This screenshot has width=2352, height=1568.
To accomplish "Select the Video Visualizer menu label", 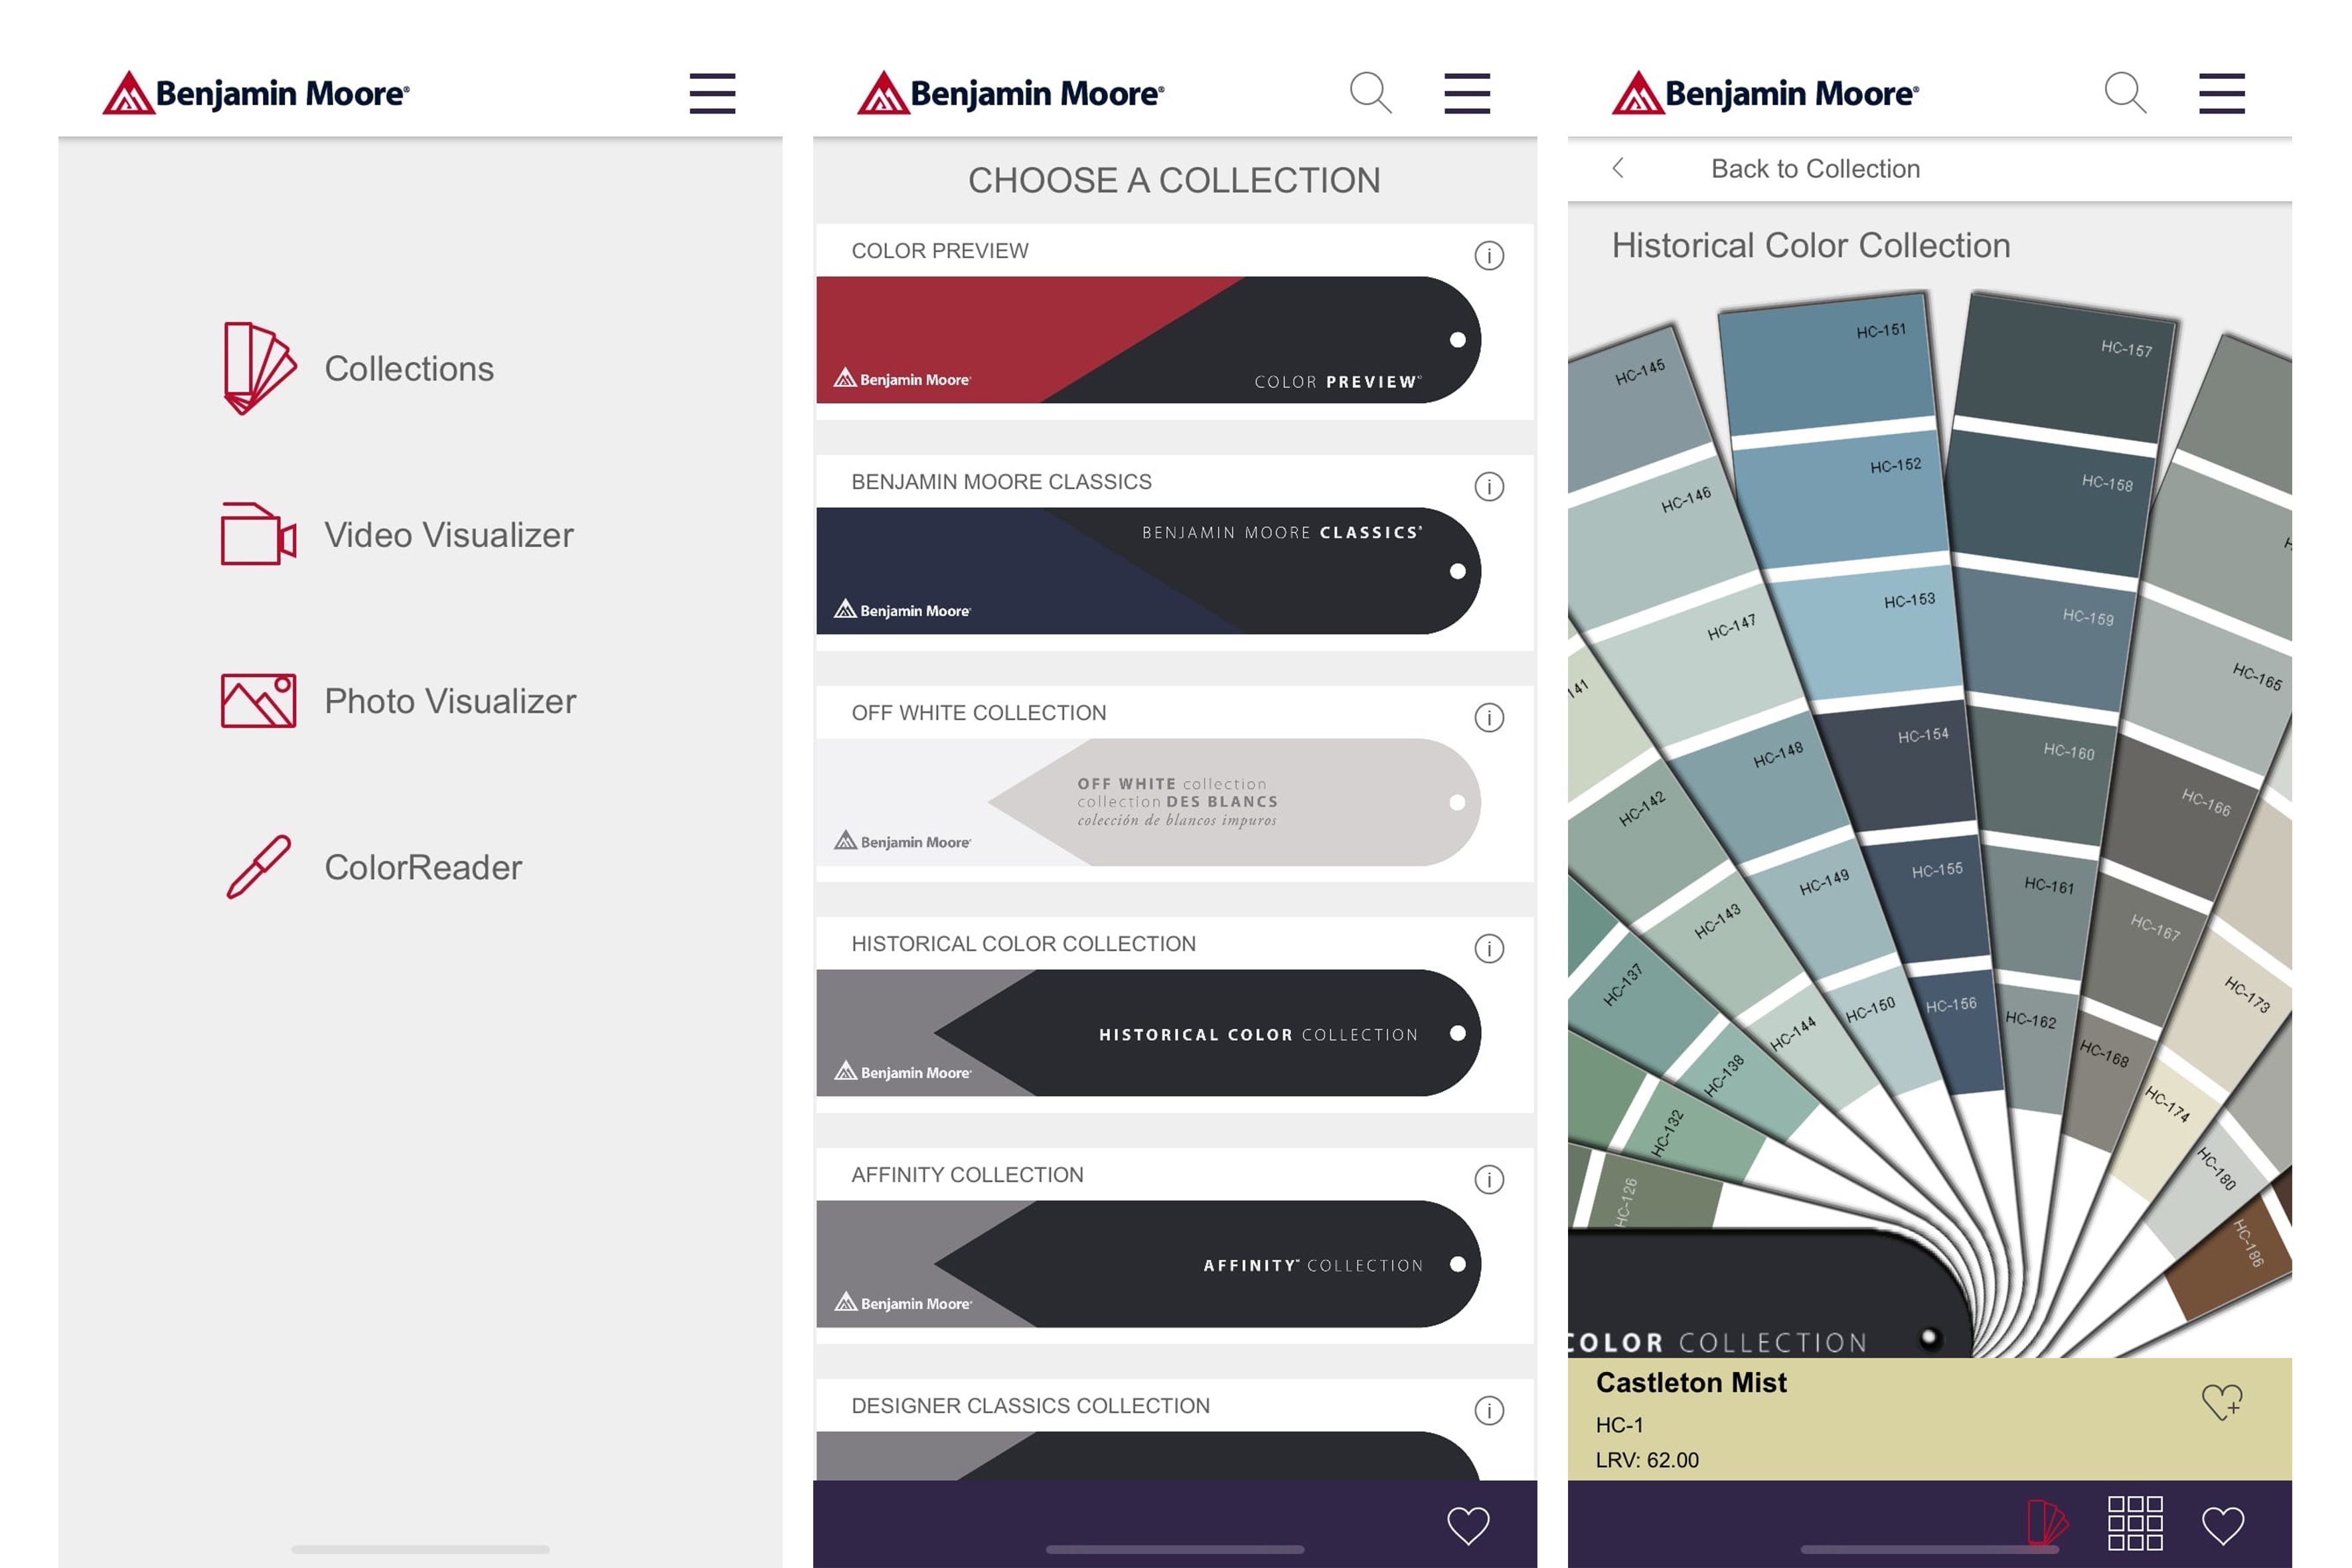I will coord(449,534).
